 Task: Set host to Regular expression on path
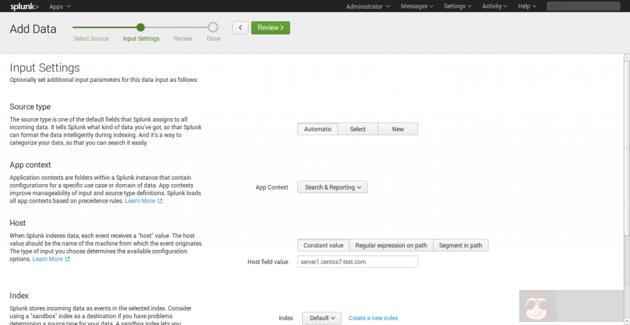pos(391,246)
